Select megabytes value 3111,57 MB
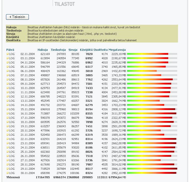190x182 pixels. click(x=119, y=113)
